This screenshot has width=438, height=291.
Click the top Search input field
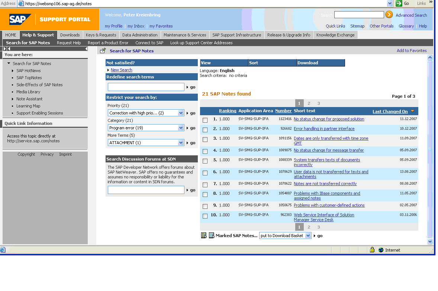[x=359, y=15]
